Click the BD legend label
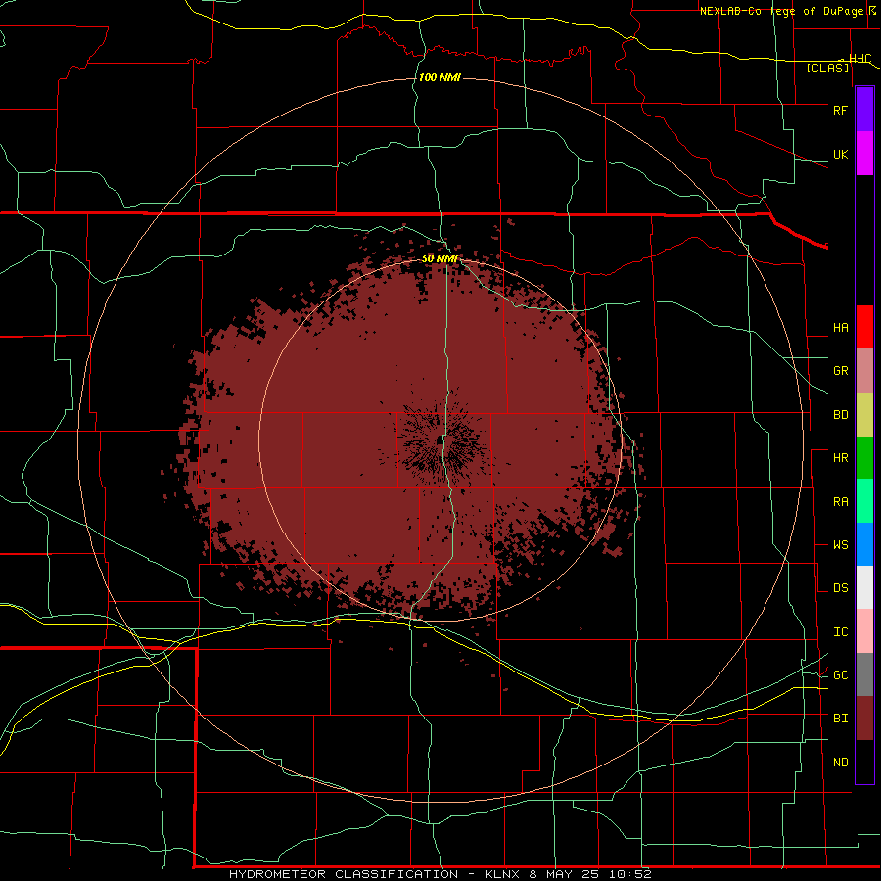Image resolution: width=881 pixels, height=881 pixels. click(840, 415)
